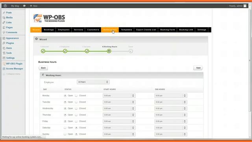
Task: Select Closed for Sunday
Action: tap(76, 134)
